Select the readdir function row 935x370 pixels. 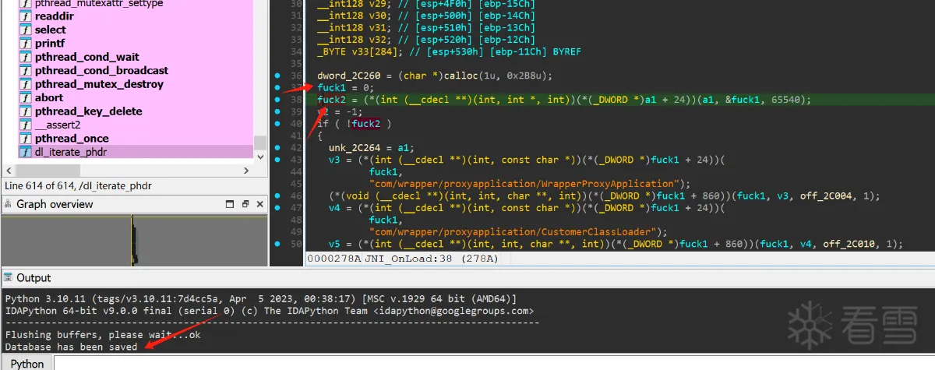(x=135, y=16)
